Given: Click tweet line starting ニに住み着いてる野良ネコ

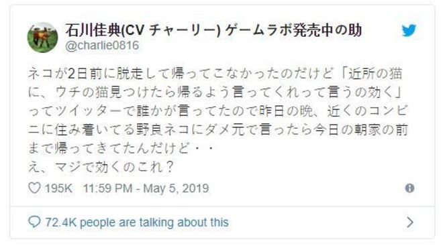Looking at the screenshot, I should (217, 130).
